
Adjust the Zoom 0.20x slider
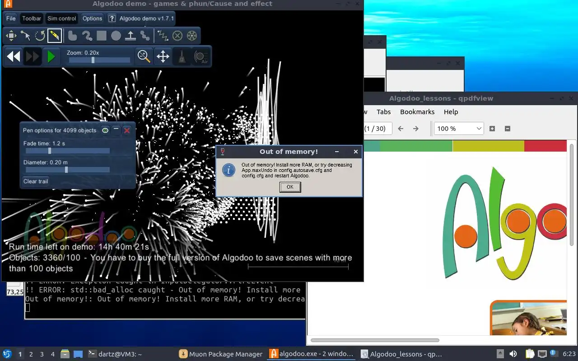[x=99, y=60]
